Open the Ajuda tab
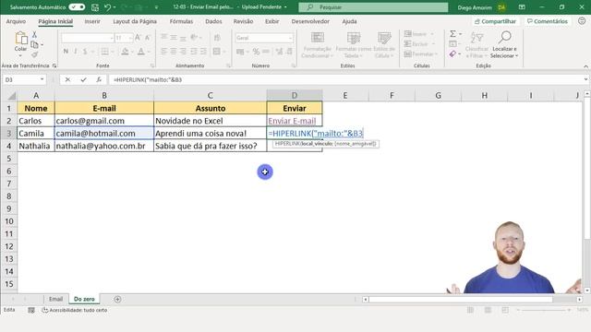The width and height of the screenshot is (591, 332). point(349,21)
